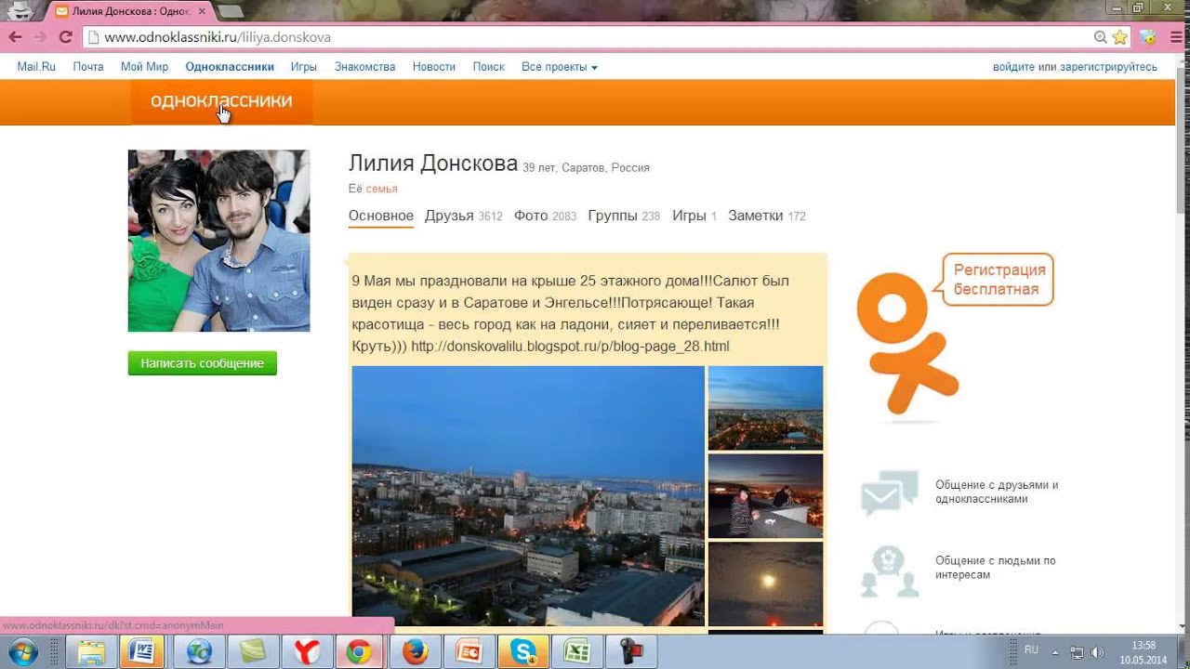
Task: Click the 'семья' link
Action: [x=381, y=189]
